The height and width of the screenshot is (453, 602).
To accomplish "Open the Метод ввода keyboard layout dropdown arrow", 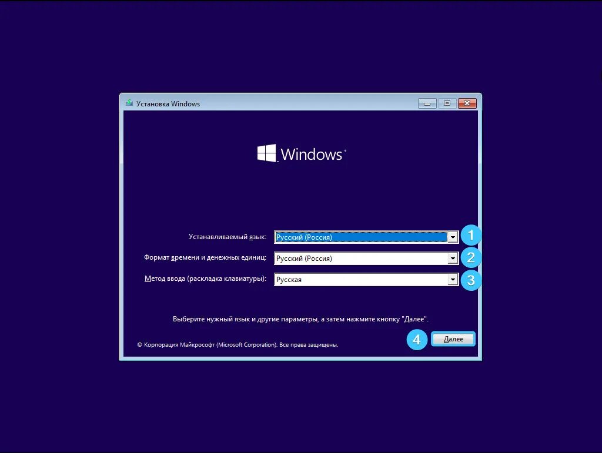I will click(x=453, y=279).
